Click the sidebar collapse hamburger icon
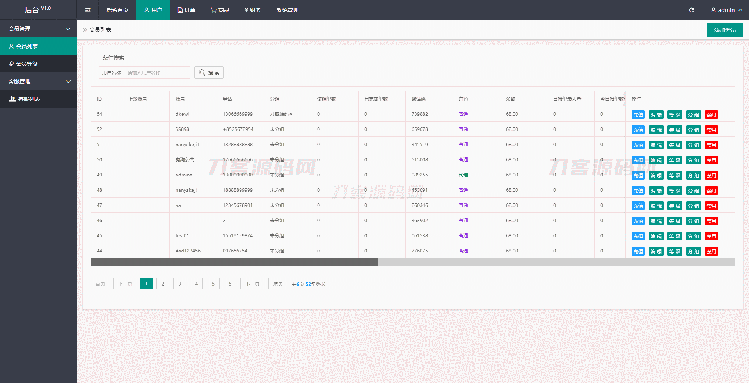The height and width of the screenshot is (383, 749). coord(88,10)
